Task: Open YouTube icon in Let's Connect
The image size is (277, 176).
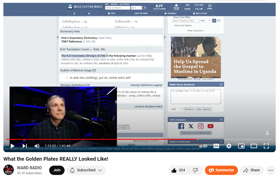Action: (x=210, y=126)
